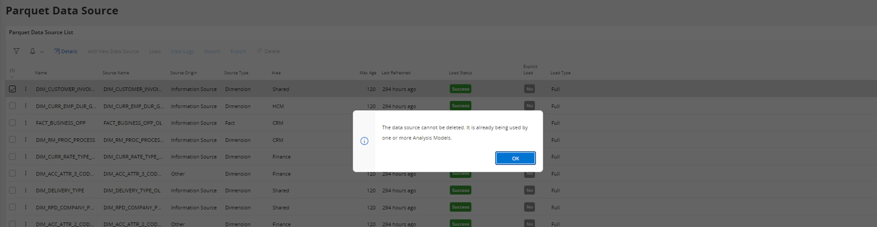
Task: Check the DIM_ACC_ATTR_3_COD row checkbox
Action: [12, 173]
